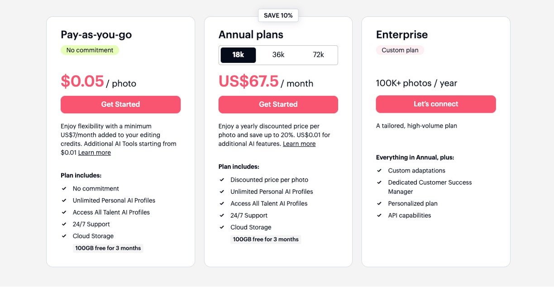Click the Custom plan pink badge
554x287 pixels.
(x=400, y=50)
